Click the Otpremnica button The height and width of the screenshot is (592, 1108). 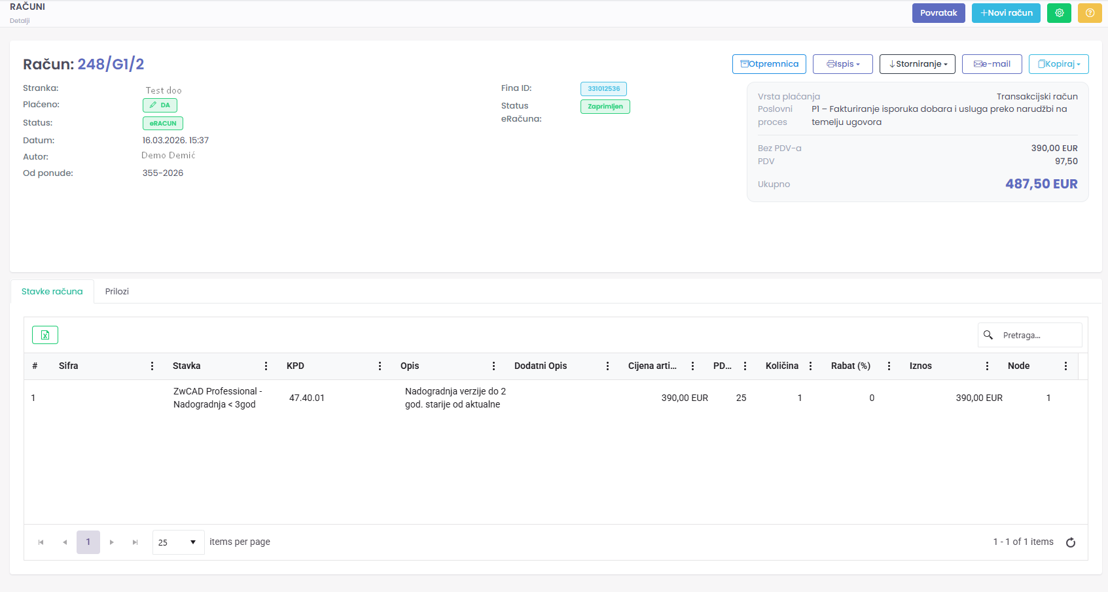pyautogui.click(x=769, y=64)
